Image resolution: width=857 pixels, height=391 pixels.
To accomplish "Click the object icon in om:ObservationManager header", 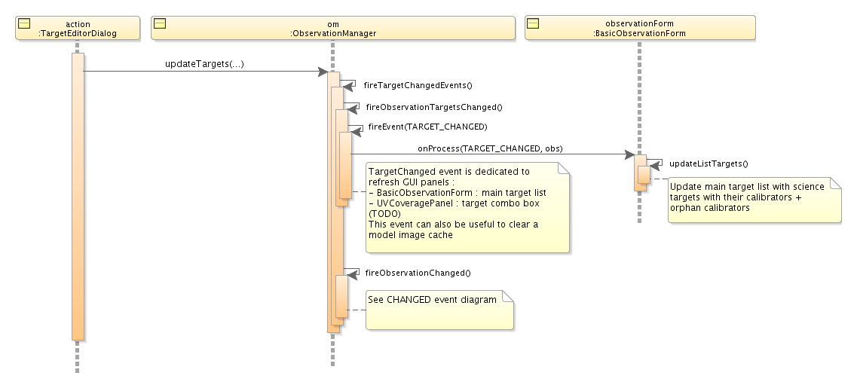I will point(160,24).
